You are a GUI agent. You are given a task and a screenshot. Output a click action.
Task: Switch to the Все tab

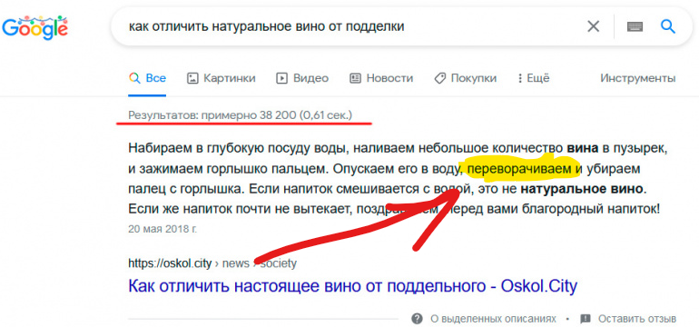147,78
